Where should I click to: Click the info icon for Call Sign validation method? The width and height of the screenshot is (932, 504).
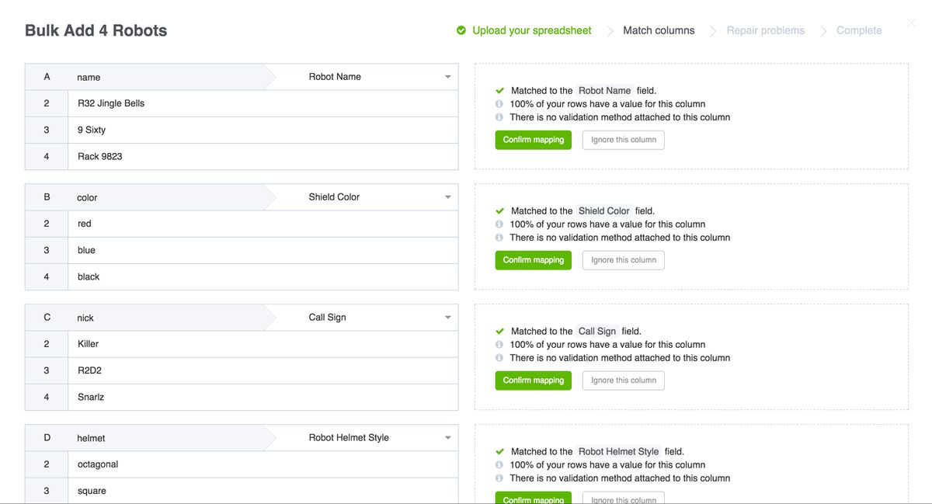[x=499, y=358]
